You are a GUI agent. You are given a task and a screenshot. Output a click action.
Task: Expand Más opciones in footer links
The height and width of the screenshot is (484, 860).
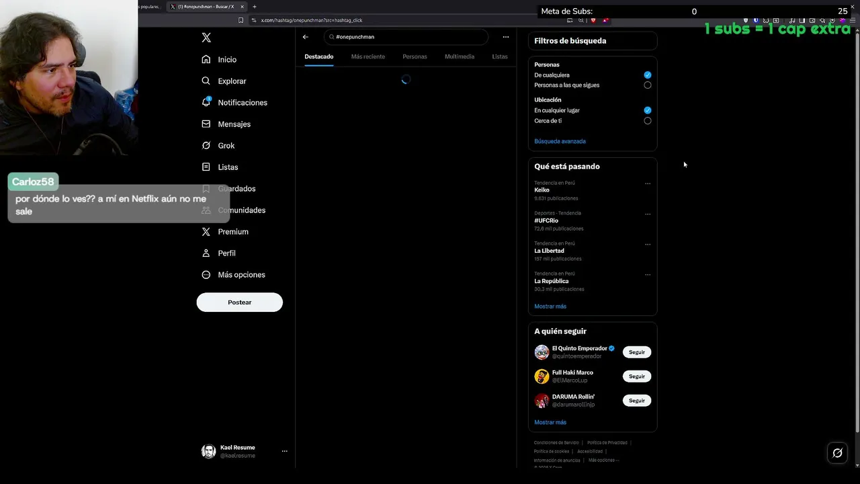click(x=603, y=460)
